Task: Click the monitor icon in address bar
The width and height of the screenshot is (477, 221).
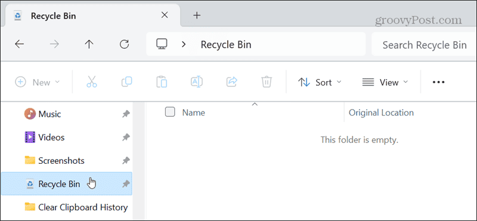Action: click(162, 45)
